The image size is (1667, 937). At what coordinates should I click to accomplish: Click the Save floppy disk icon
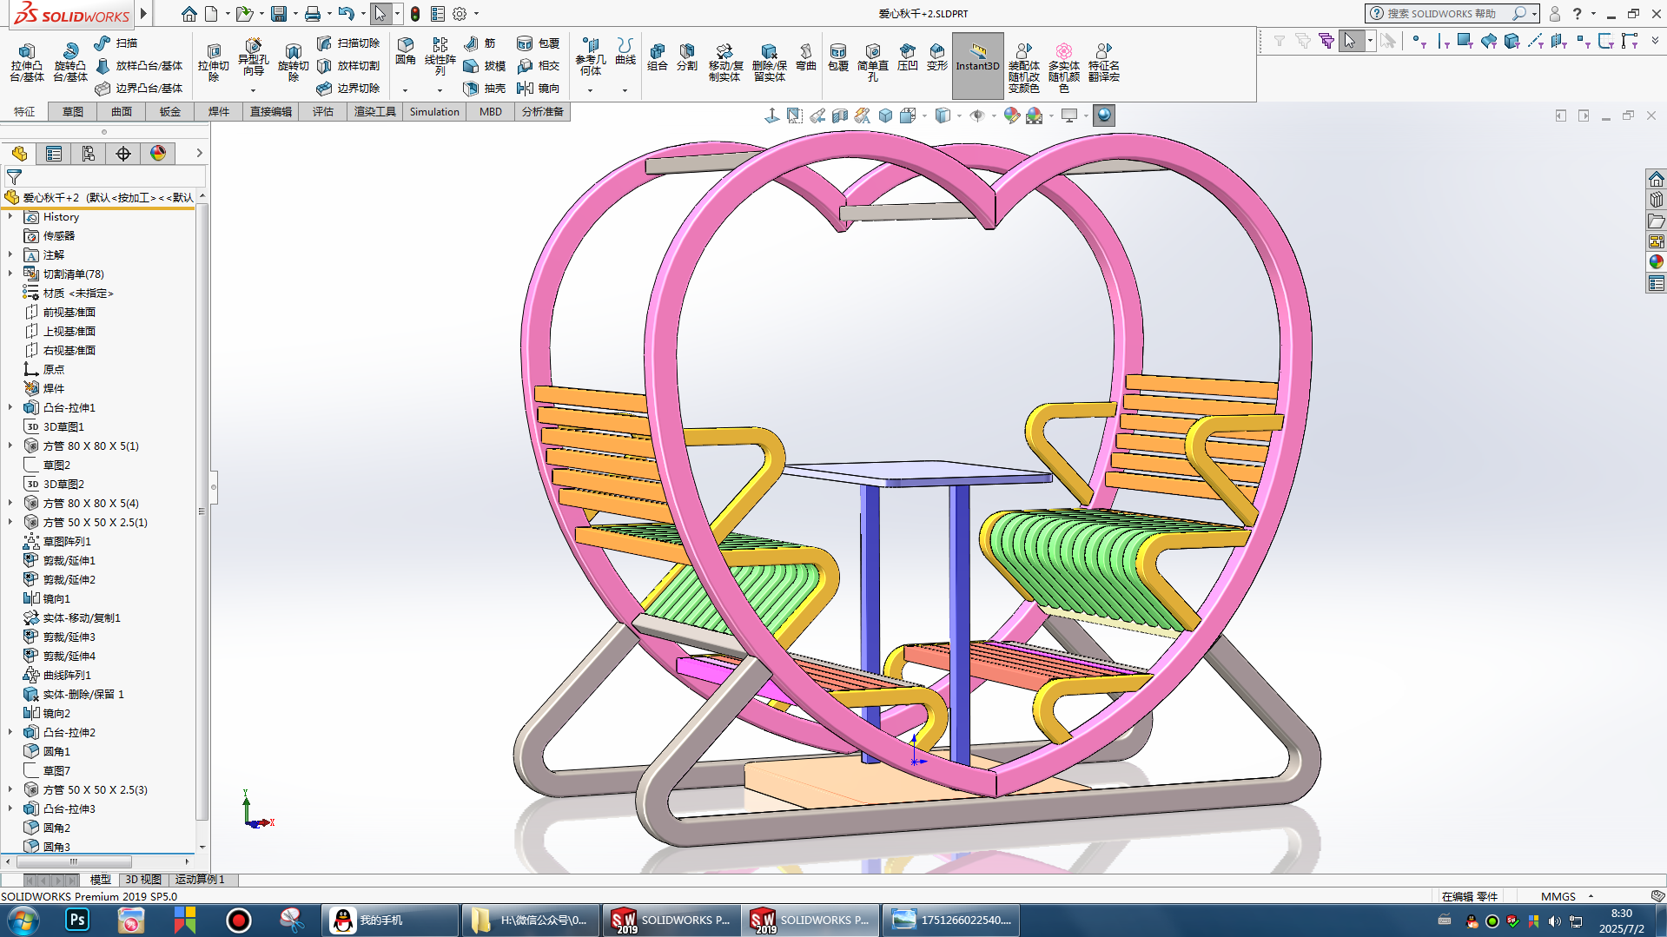tap(279, 14)
